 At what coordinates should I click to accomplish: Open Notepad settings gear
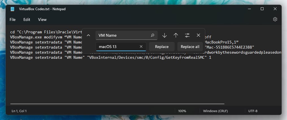tap(275, 19)
